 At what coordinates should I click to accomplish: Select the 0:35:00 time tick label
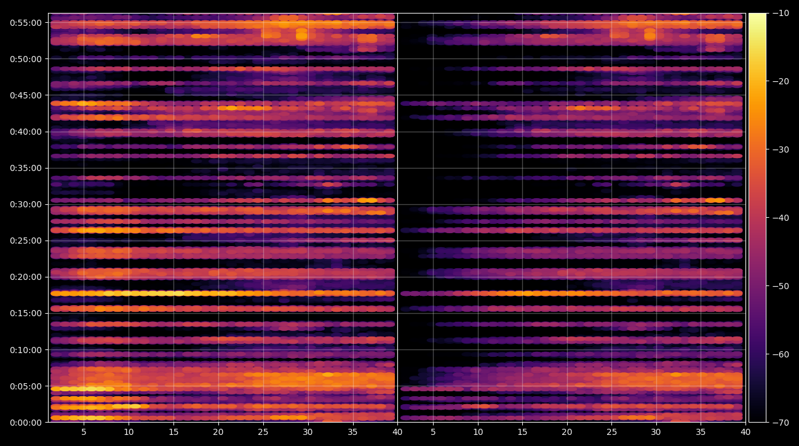click(x=25, y=168)
